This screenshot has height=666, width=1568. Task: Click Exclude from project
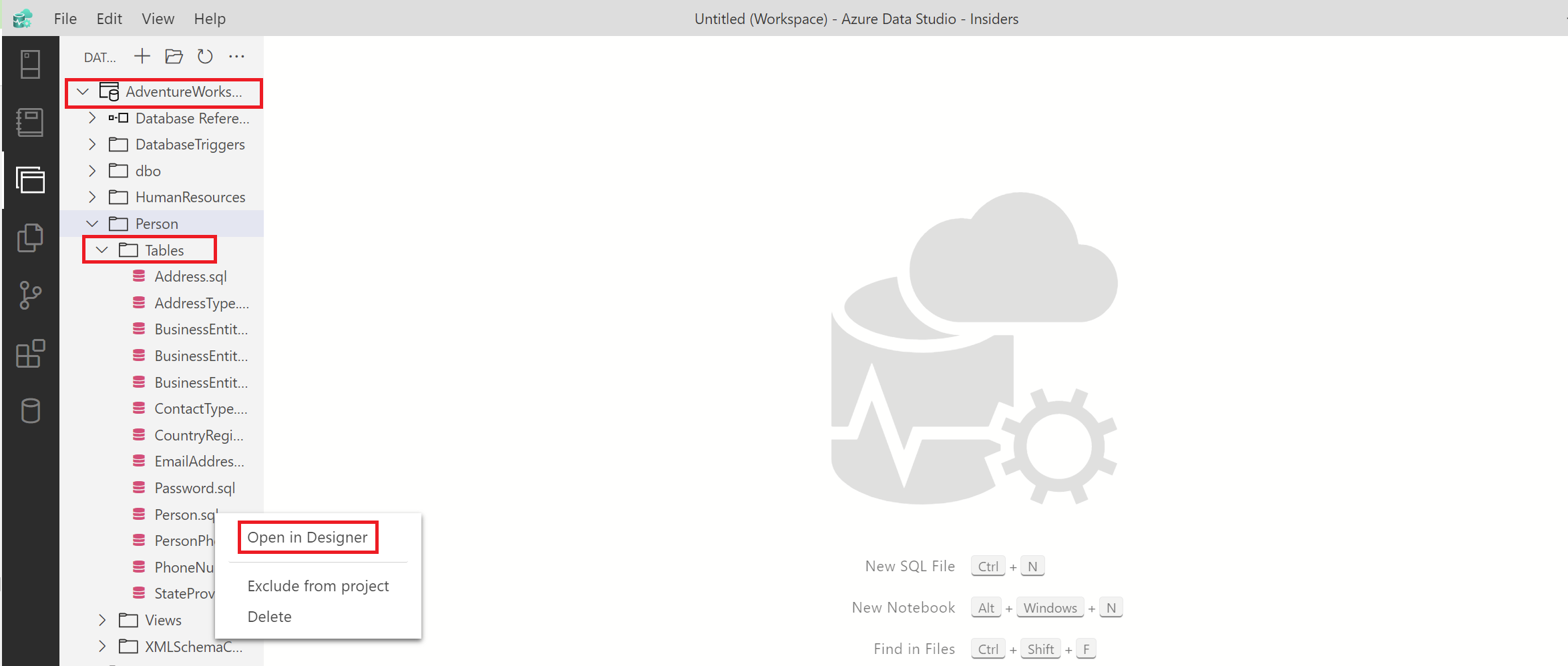[x=318, y=586]
